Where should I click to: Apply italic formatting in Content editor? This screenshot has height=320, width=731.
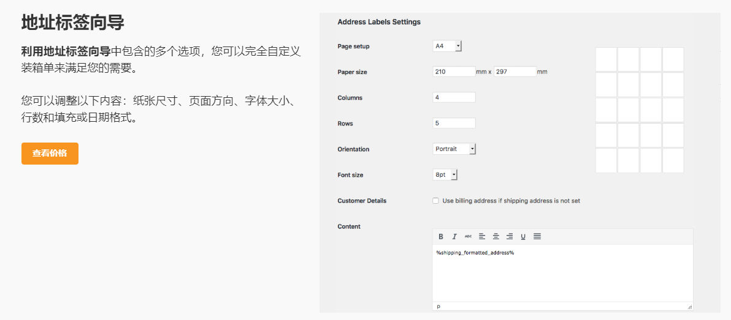(x=454, y=237)
